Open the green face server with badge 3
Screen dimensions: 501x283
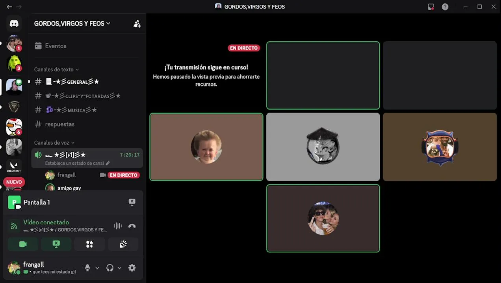(x=14, y=64)
